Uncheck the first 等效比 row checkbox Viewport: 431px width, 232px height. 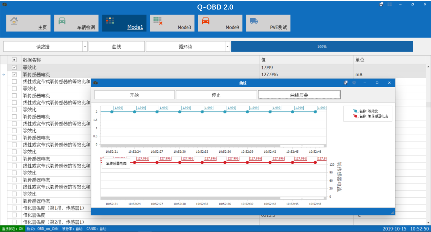14,68
